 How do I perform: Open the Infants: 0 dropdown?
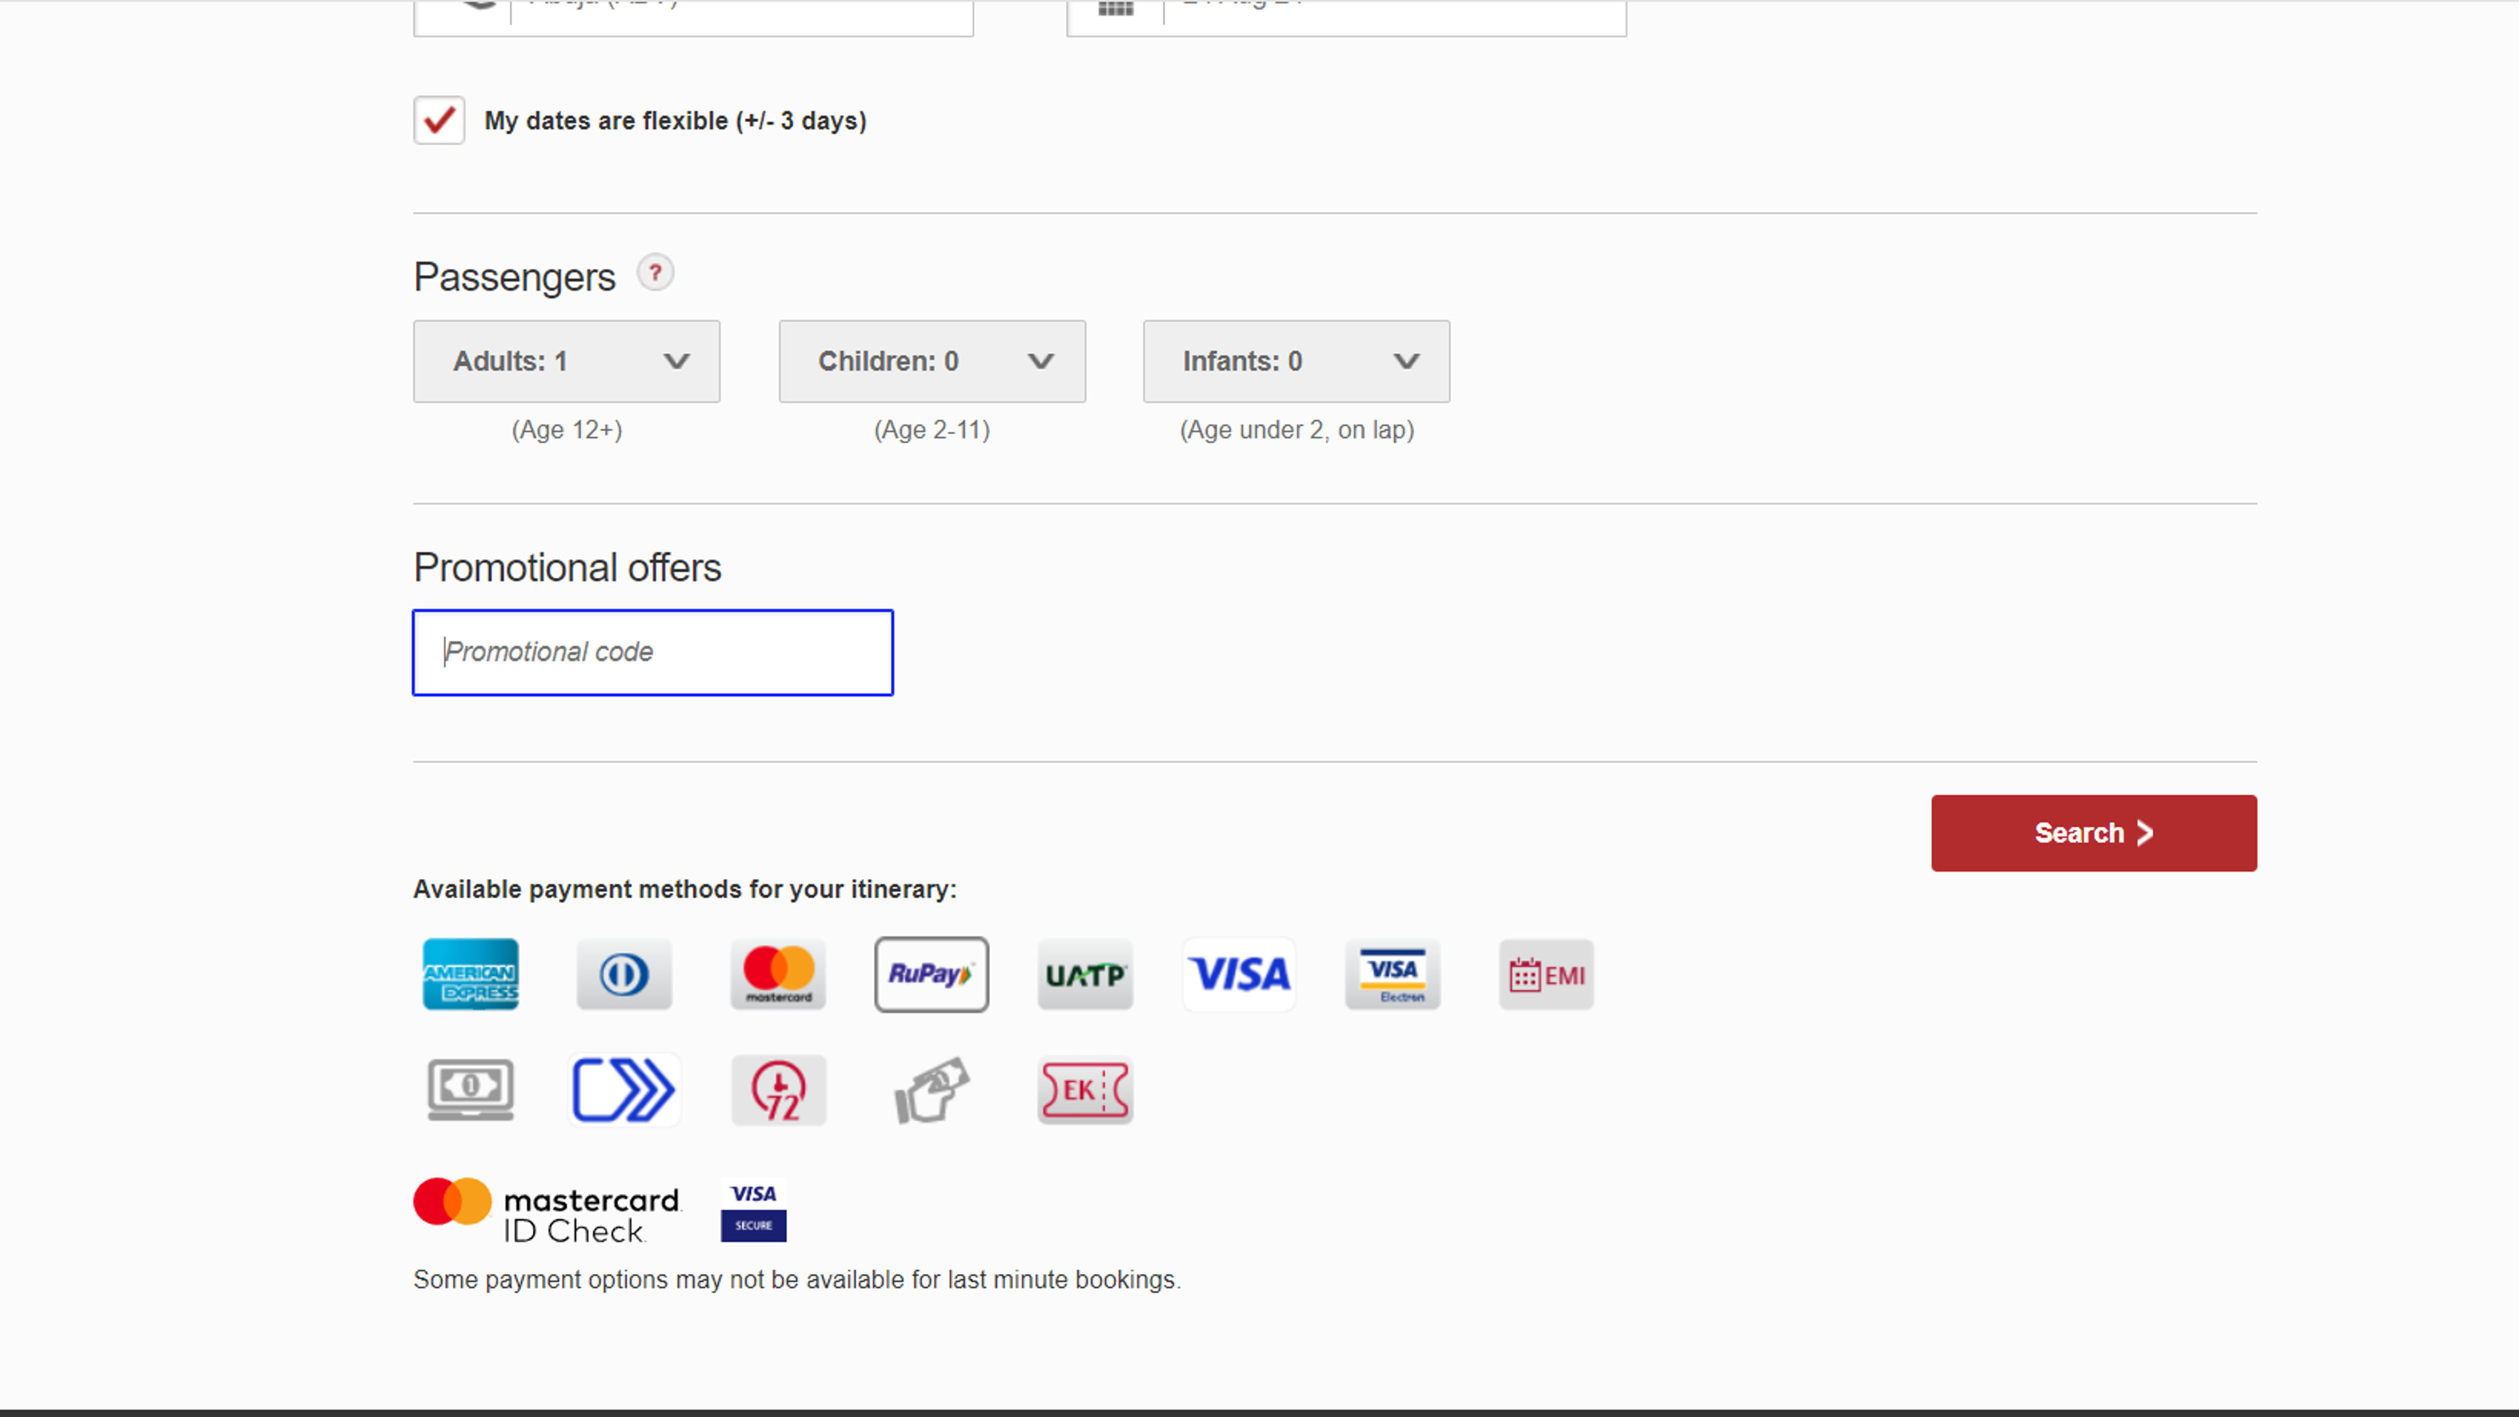(x=1297, y=361)
